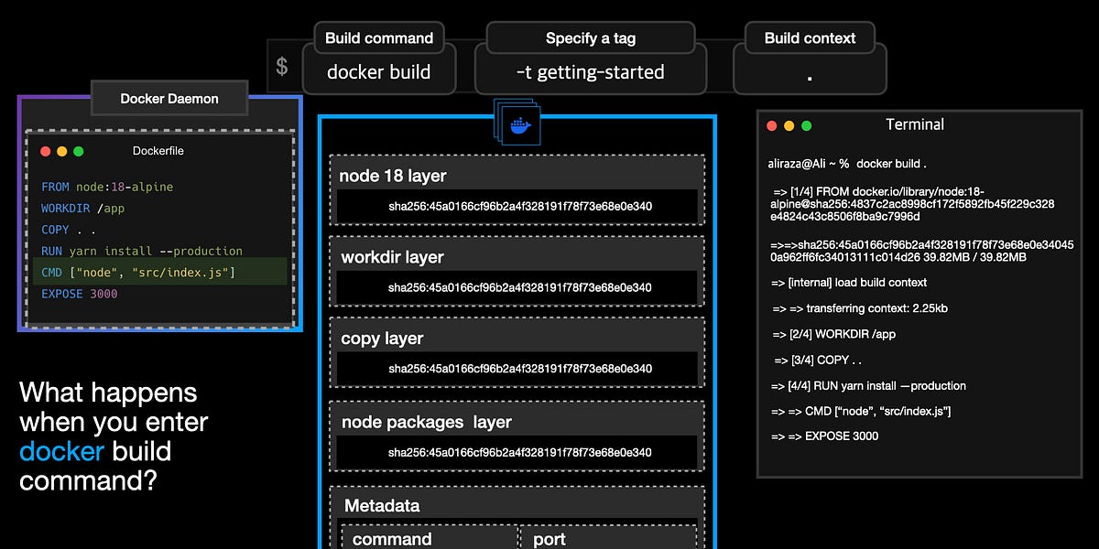Screen dimensions: 1099x549
Task: Select the Terminal title bar
Action: [914, 124]
